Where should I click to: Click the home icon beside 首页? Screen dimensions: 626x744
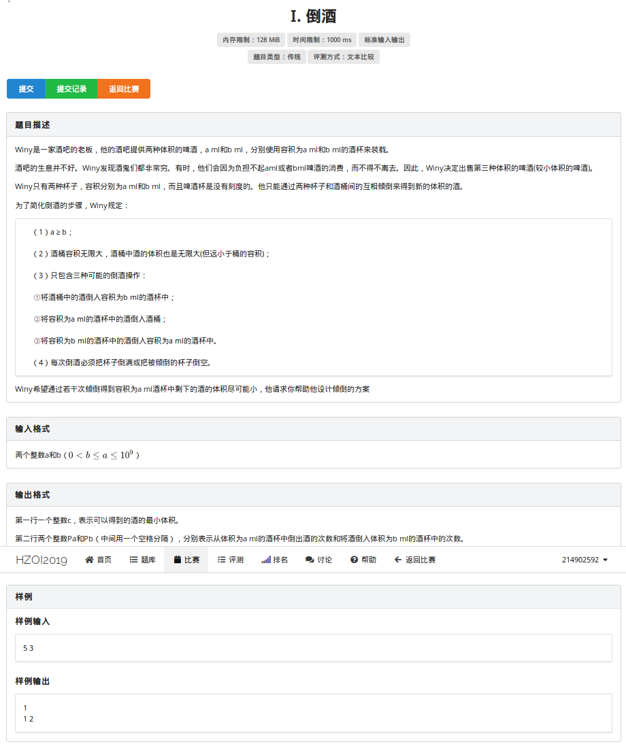(x=89, y=560)
